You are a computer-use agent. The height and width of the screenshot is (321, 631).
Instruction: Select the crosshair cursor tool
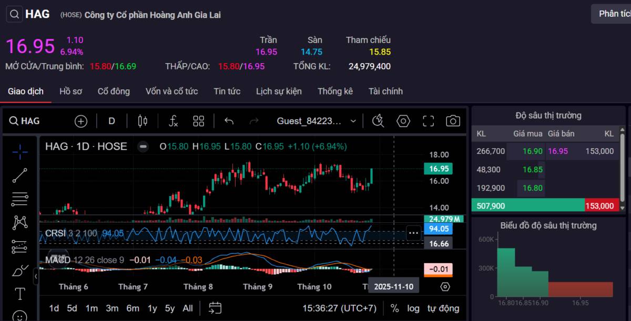(x=20, y=152)
